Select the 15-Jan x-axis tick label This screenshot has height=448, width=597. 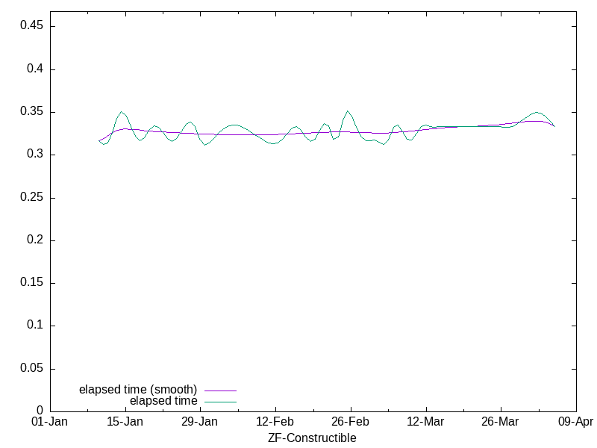pyautogui.click(x=125, y=422)
